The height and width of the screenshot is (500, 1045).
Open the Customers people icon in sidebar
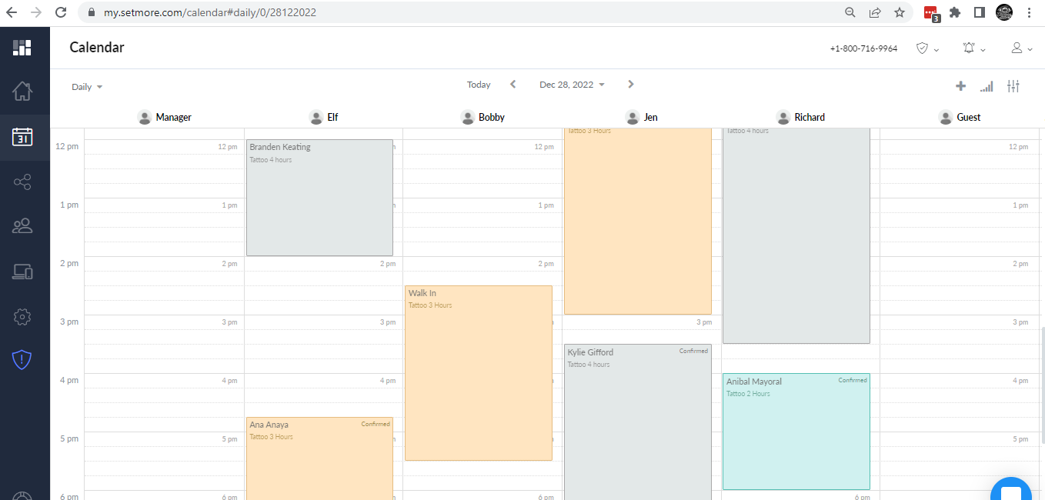[x=22, y=226]
